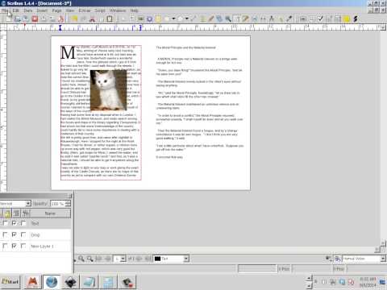Toggle lock checkbox for New Layer 1
387x290 pixels.
tap(5, 246)
